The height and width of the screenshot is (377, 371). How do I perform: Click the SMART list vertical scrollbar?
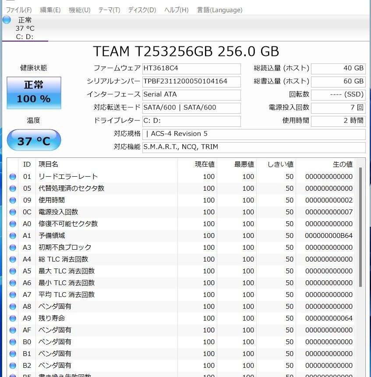click(x=360, y=227)
